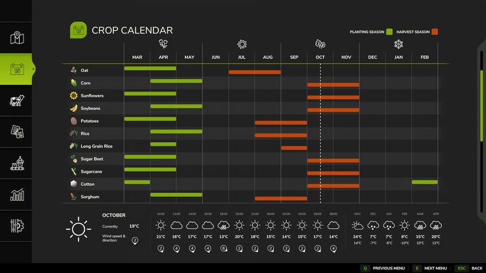Open the map page in sidebar

[x=17, y=38]
